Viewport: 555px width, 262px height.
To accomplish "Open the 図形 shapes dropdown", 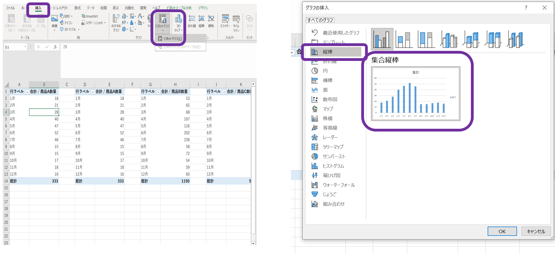I will point(66,16).
